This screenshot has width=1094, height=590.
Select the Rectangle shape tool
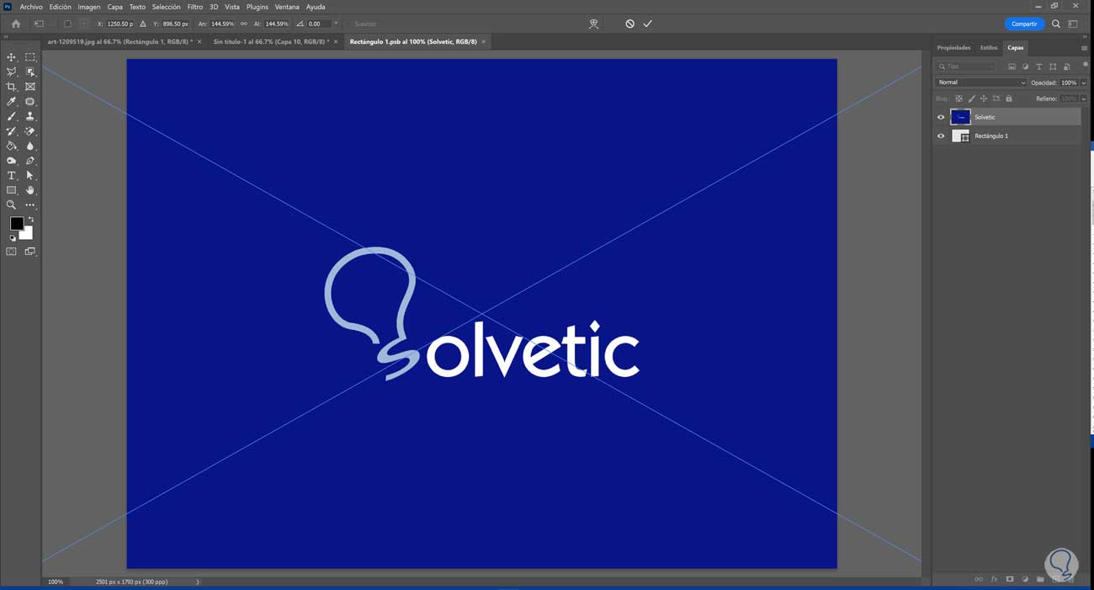12,190
